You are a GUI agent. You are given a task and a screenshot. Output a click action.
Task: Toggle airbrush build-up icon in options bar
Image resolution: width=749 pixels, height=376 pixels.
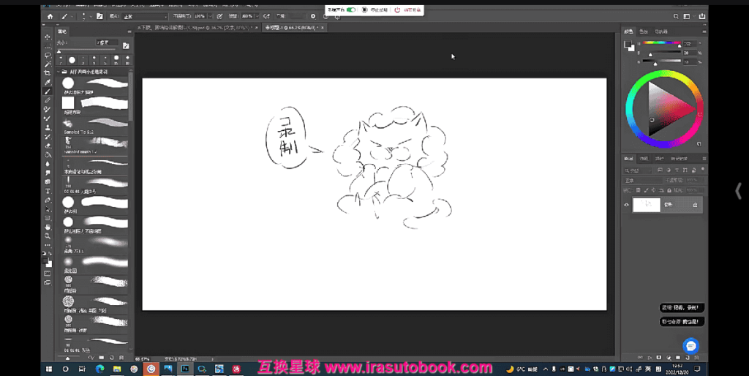(266, 16)
